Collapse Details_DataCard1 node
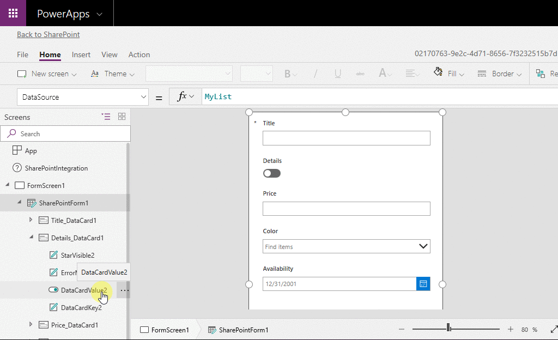 [31, 237]
